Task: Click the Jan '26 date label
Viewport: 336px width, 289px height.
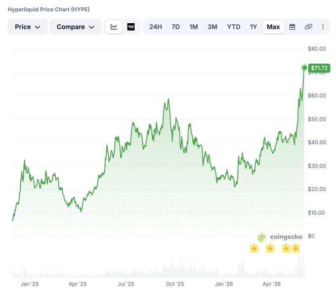Action: [224, 284]
